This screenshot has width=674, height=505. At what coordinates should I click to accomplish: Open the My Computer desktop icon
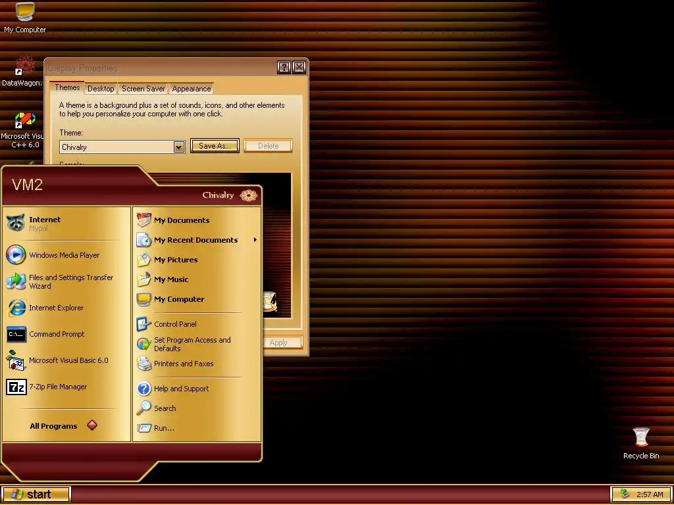(25, 12)
